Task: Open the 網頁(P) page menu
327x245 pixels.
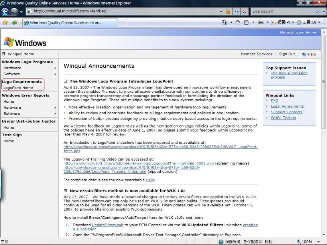Action: (x=283, y=22)
